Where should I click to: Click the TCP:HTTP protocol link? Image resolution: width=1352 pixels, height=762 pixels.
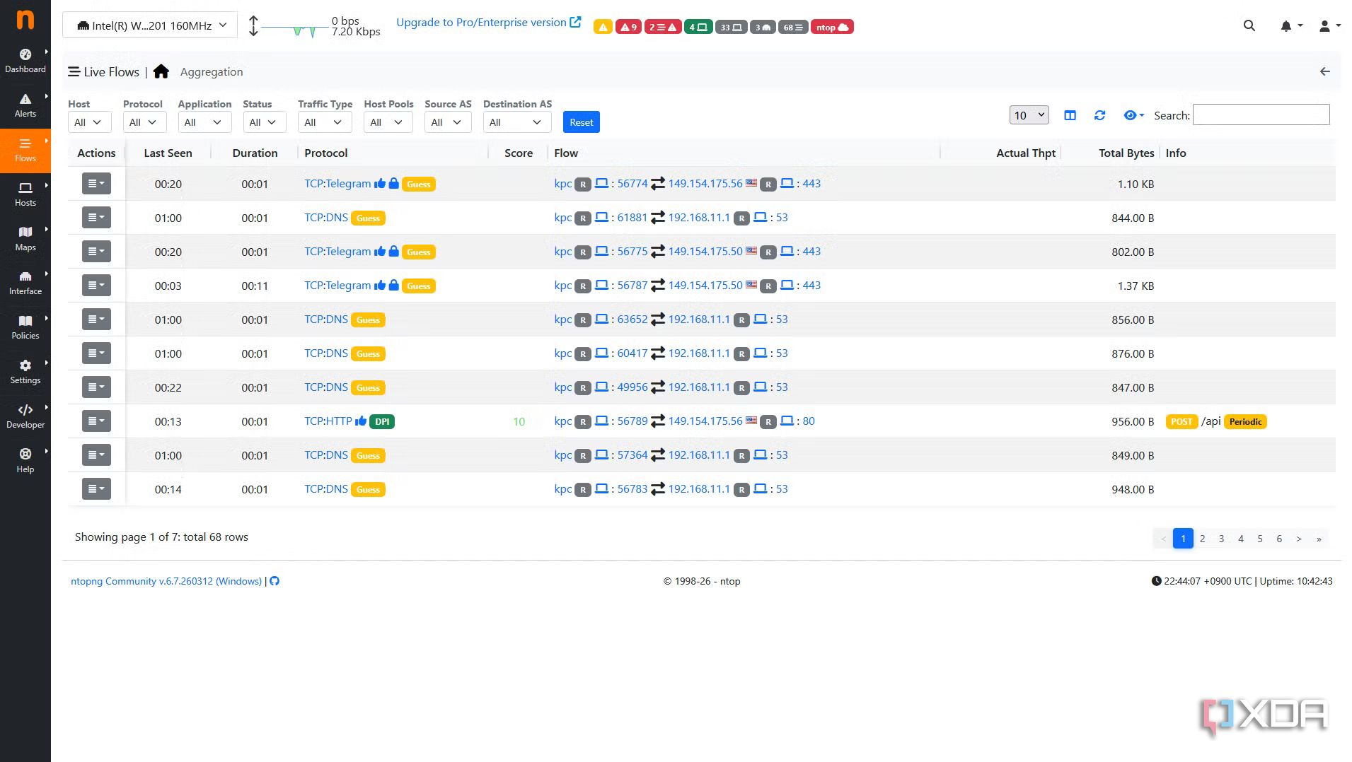point(328,421)
